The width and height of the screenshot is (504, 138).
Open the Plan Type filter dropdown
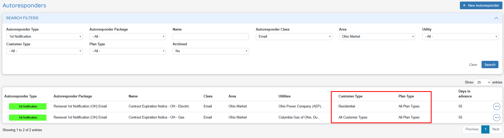tap(127, 51)
